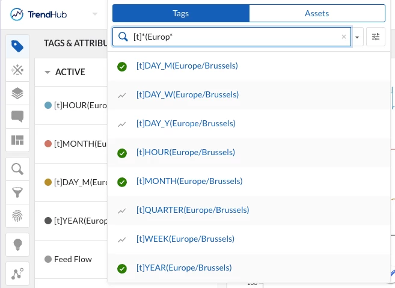Screen dimensions: 395x288
Task: Select the Tags tab
Action: tap(181, 13)
